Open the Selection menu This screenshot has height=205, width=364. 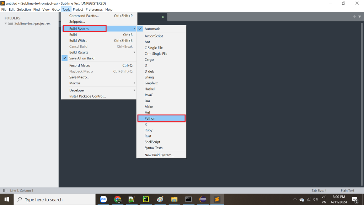(24, 9)
